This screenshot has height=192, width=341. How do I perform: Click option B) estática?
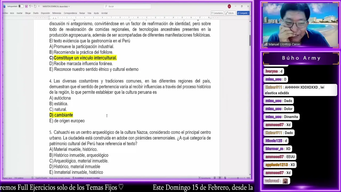coord(59,104)
